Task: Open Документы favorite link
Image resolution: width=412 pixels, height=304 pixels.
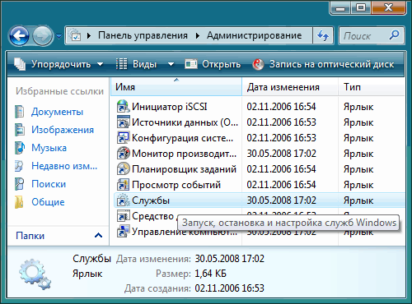Action: click(x=57, y=112)
